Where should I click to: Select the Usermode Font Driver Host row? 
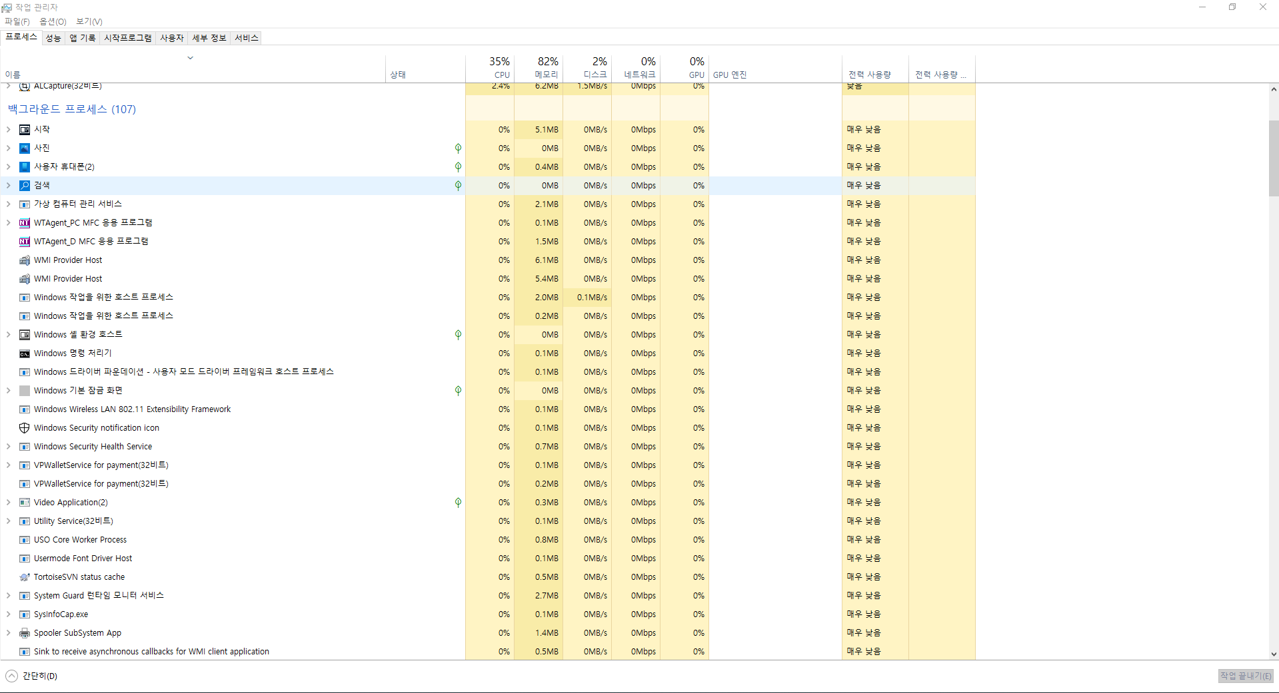(x=487, y=559)
